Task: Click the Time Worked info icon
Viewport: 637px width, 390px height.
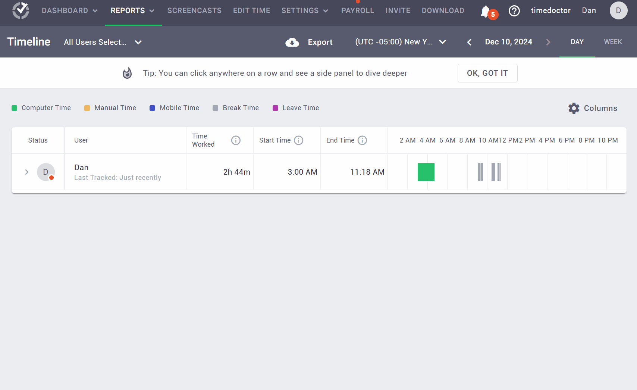Action: [236, 140]
